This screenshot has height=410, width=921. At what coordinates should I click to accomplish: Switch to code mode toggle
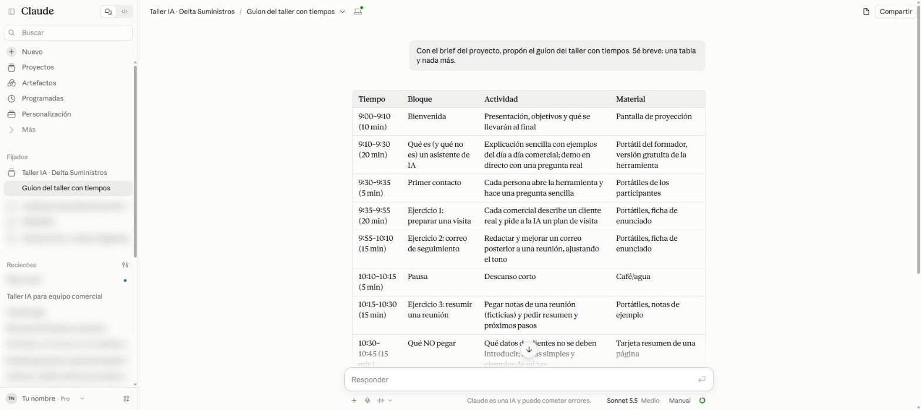coord(125,11)
